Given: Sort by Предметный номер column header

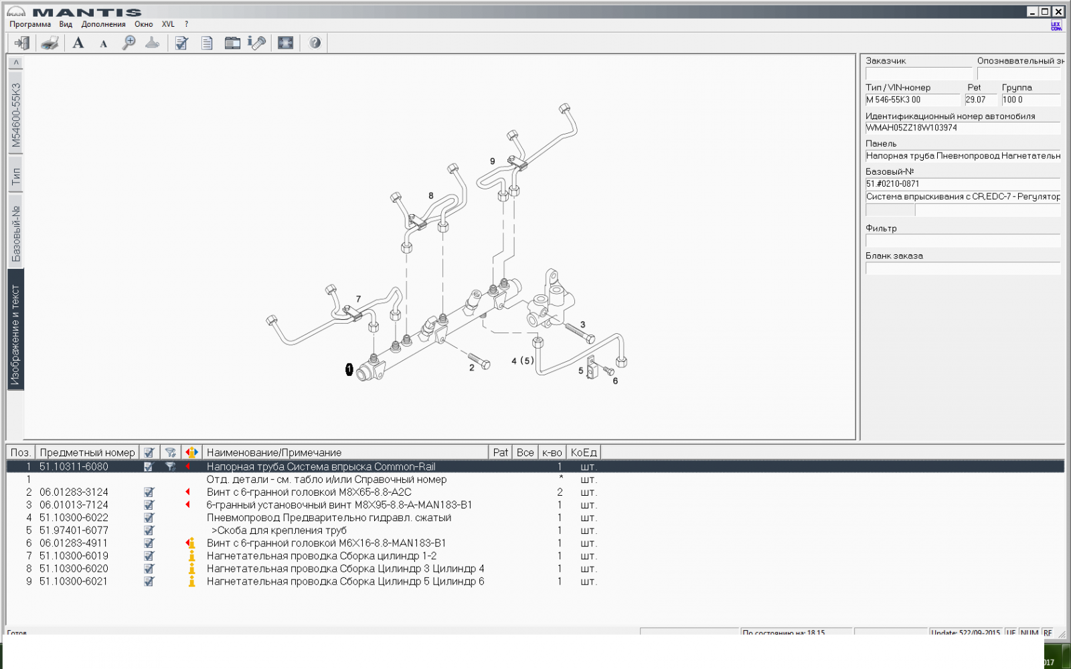Looking at the screenshot, I should tap(87, 453).
